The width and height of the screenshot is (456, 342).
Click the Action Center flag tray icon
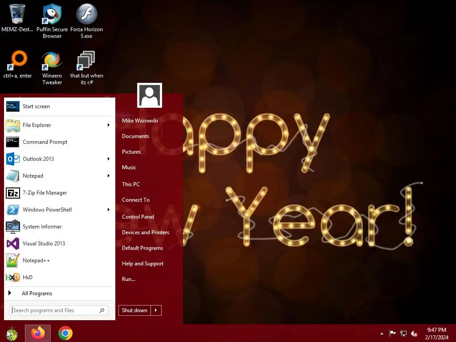pos(393,333)
